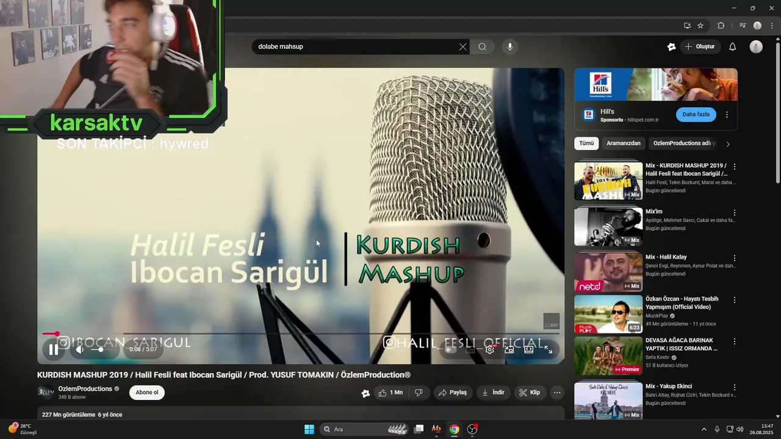This screenshot has width=781, height=439.
Task: Open options for Özkan Özcan video
Action: 735,300
